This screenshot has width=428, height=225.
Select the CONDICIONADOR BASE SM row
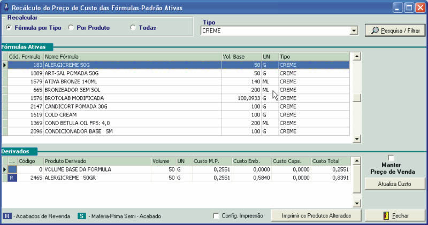[x=179, y=131]
